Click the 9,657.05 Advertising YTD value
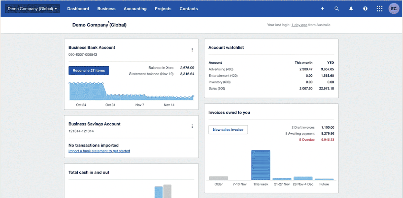 coord(327,69)
